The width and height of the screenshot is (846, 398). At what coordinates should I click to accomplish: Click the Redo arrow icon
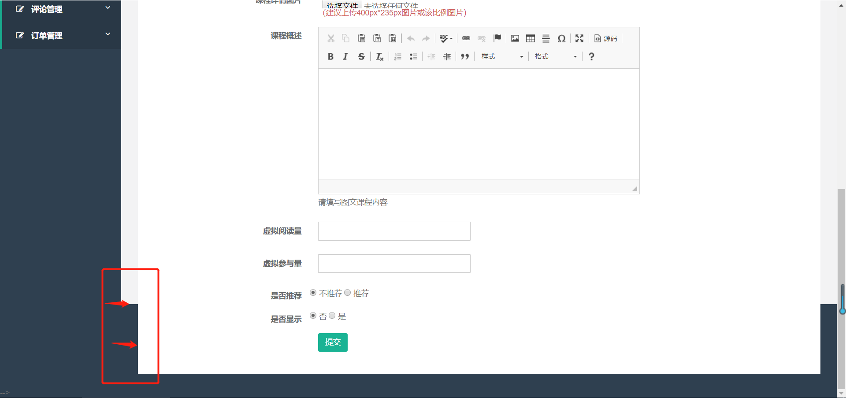pos(426,38)
